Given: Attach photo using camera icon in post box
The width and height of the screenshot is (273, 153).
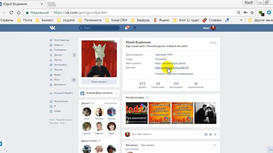Looking at the screenshot, I should 206,134.
